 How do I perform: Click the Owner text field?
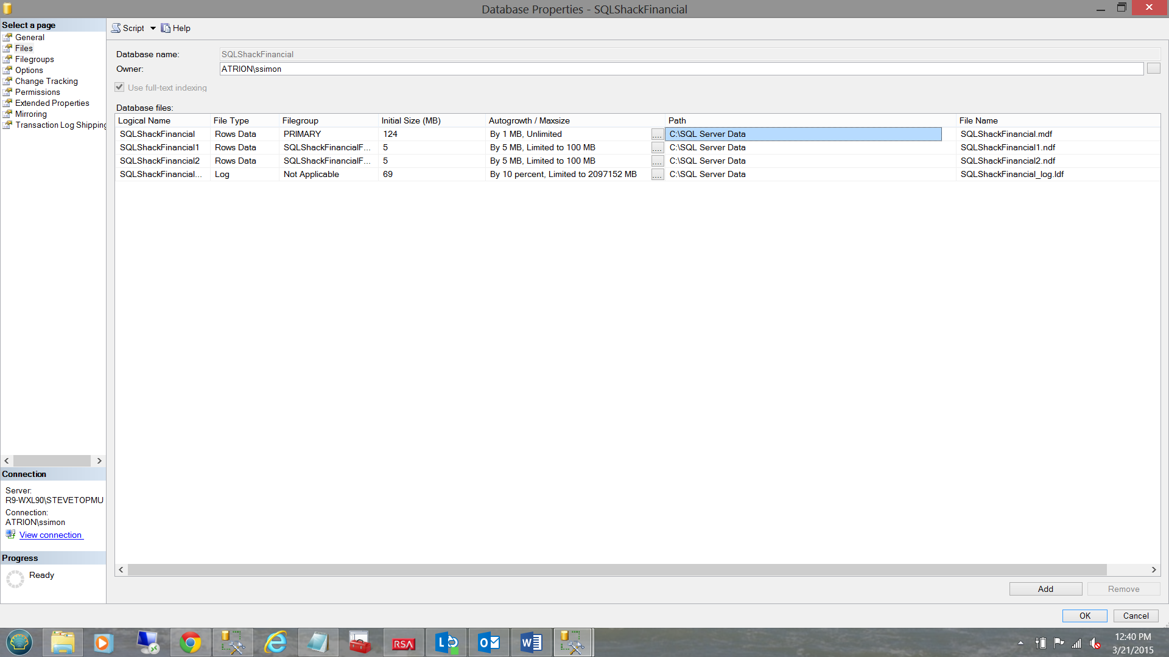681,69
